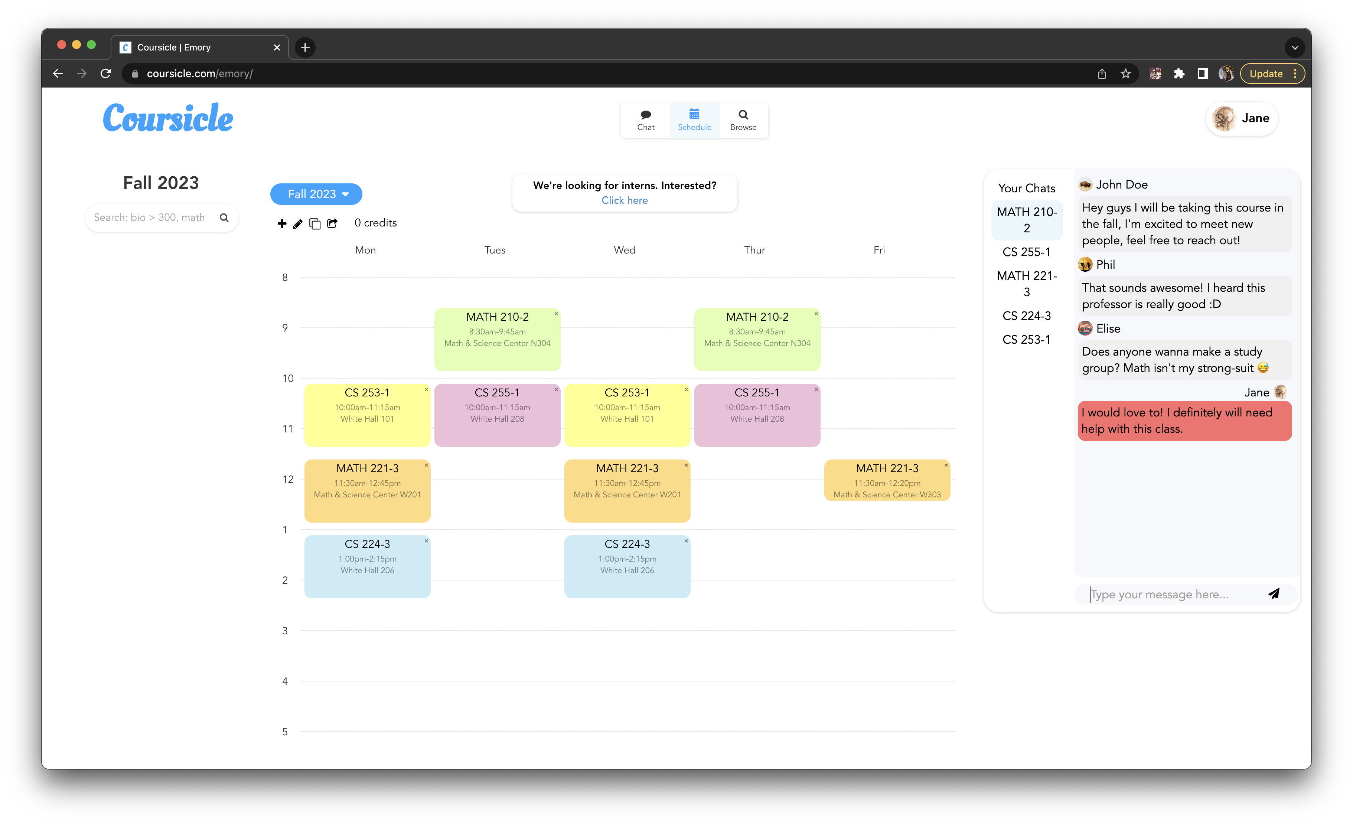Click the send message paper plane icon
This screenshot has height=824, width=1353.
(1274, 594)
